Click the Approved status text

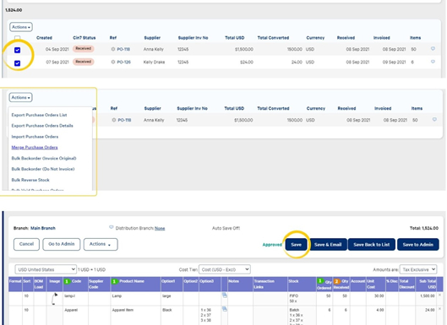click(272, 245)
